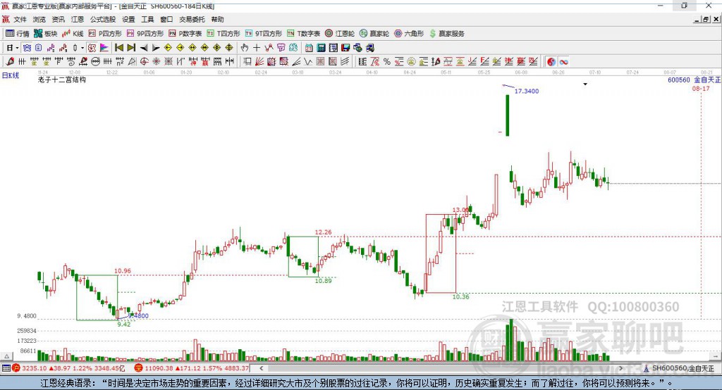Toggle the yin-yang icon
This screenshot has width=722, height=390.
point(551,62)
